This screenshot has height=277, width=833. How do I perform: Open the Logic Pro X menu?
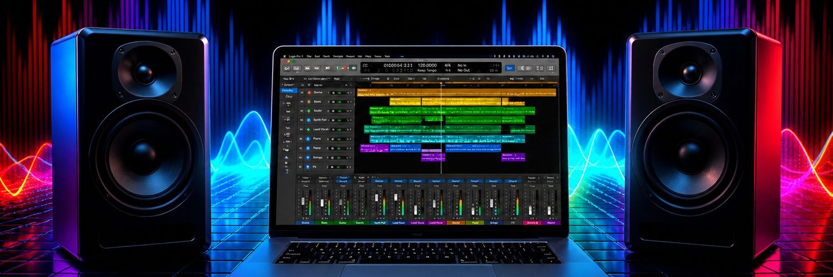pyautogui.click(x=296, y=56)
